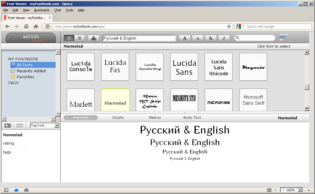Select the Lucida Handwriting font card

[150, 67]
